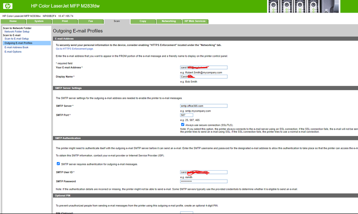Click the Optional PIN section header
The width and height of the screenshot is (358, 214).
(x=205, y=196)
